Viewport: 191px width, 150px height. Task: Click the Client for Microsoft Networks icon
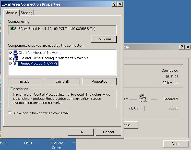click(x=16, y=53)
